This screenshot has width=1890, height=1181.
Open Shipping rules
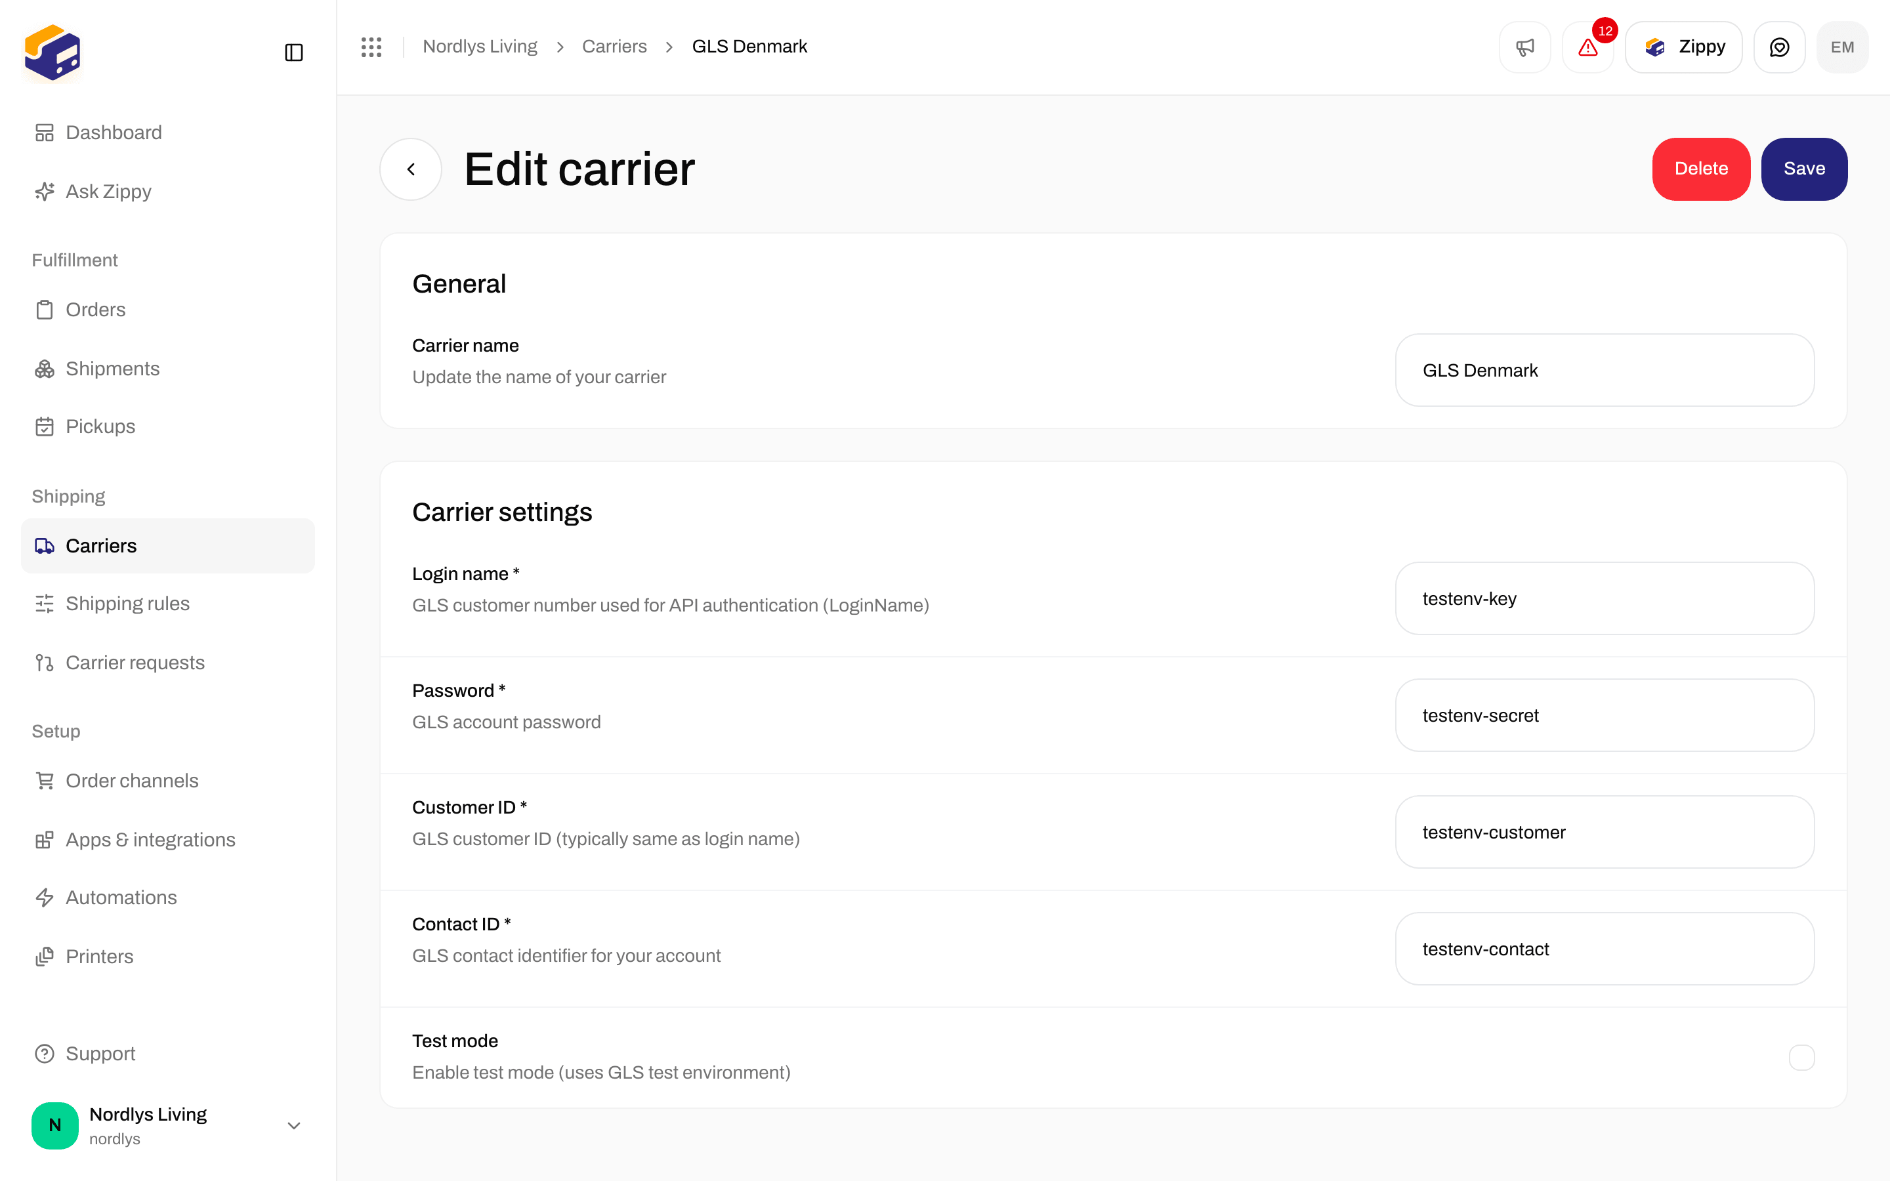pyautogui.click(x=168, y=604)
